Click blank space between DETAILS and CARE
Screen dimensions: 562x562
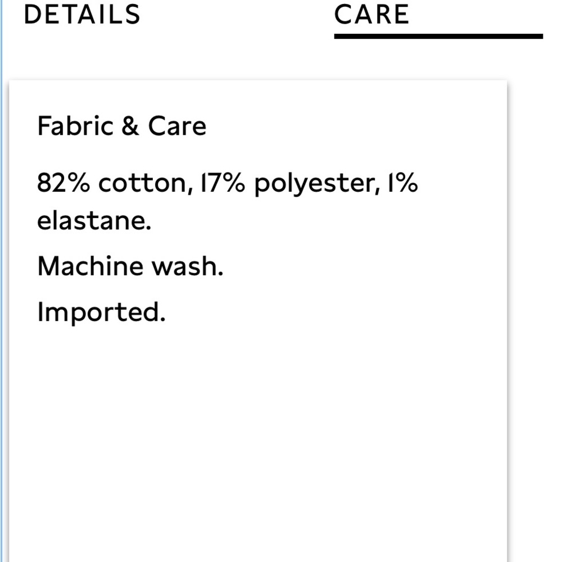tap(236, 16)
